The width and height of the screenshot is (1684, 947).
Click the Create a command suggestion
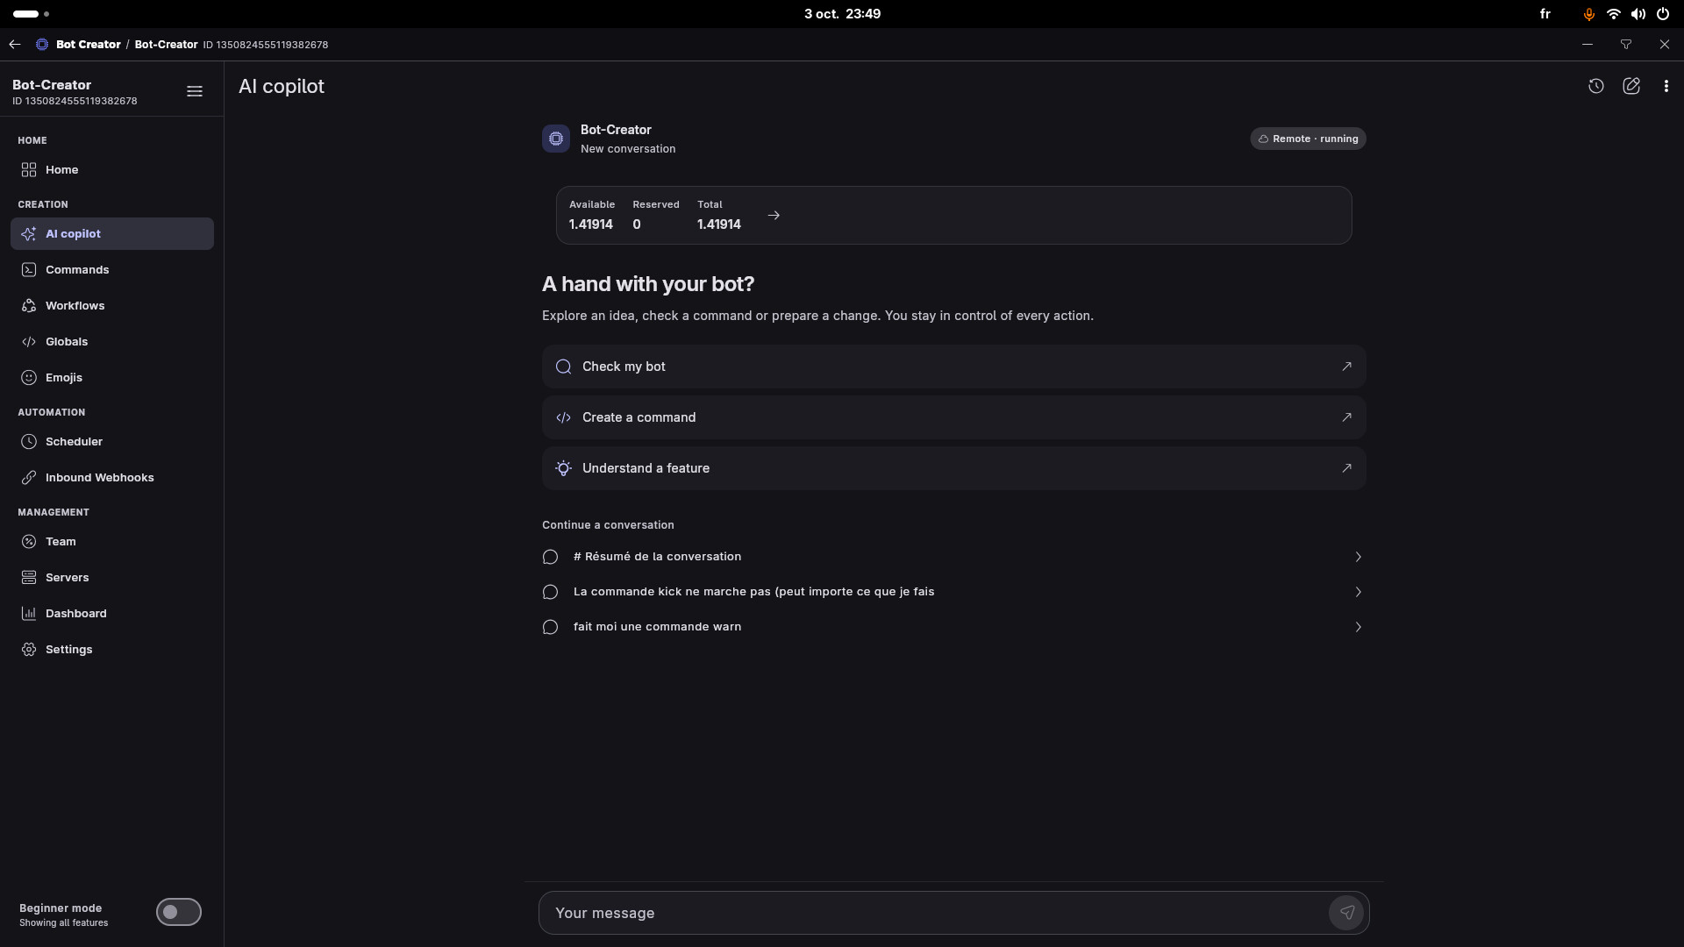click(953, 417)
